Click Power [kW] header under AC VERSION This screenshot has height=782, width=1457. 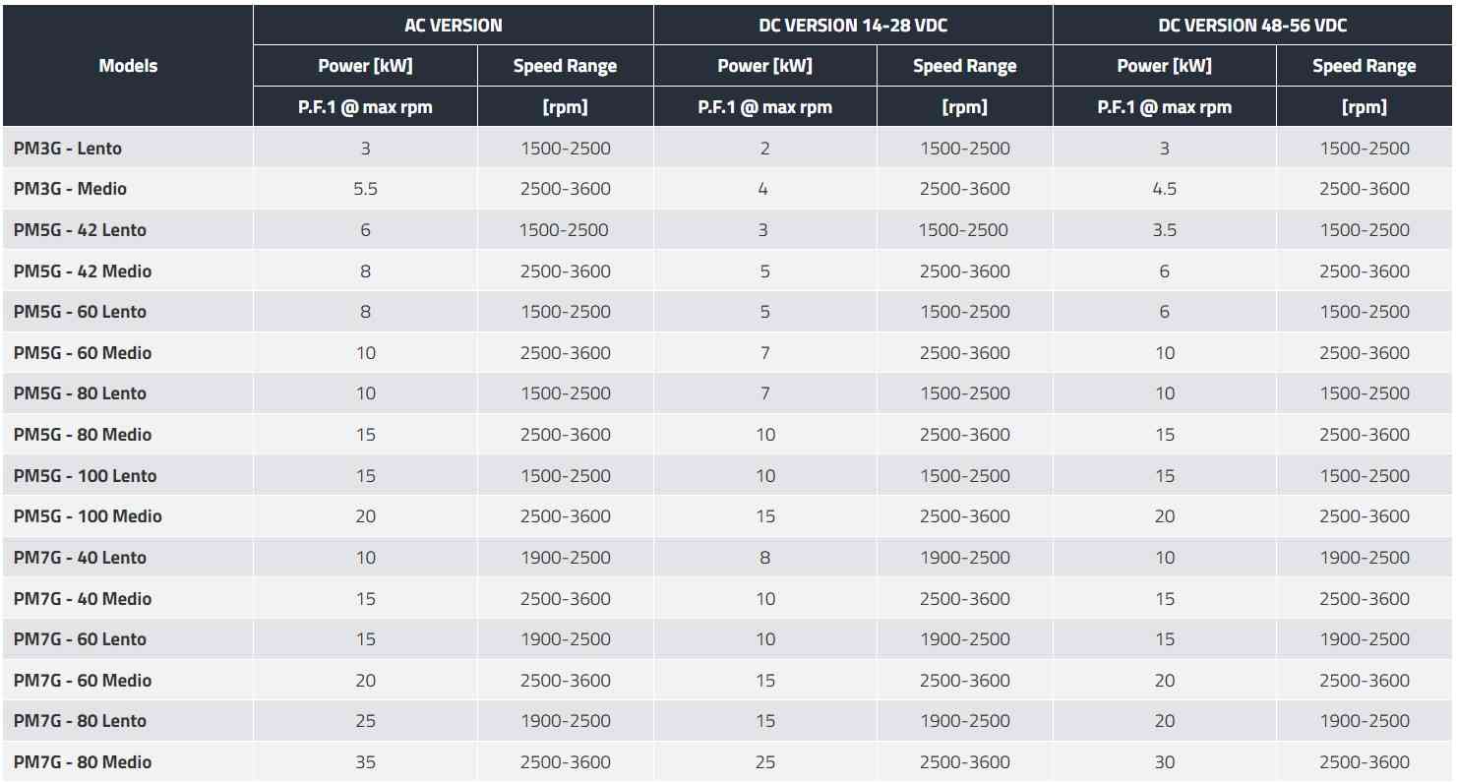(x=365, y=66)
